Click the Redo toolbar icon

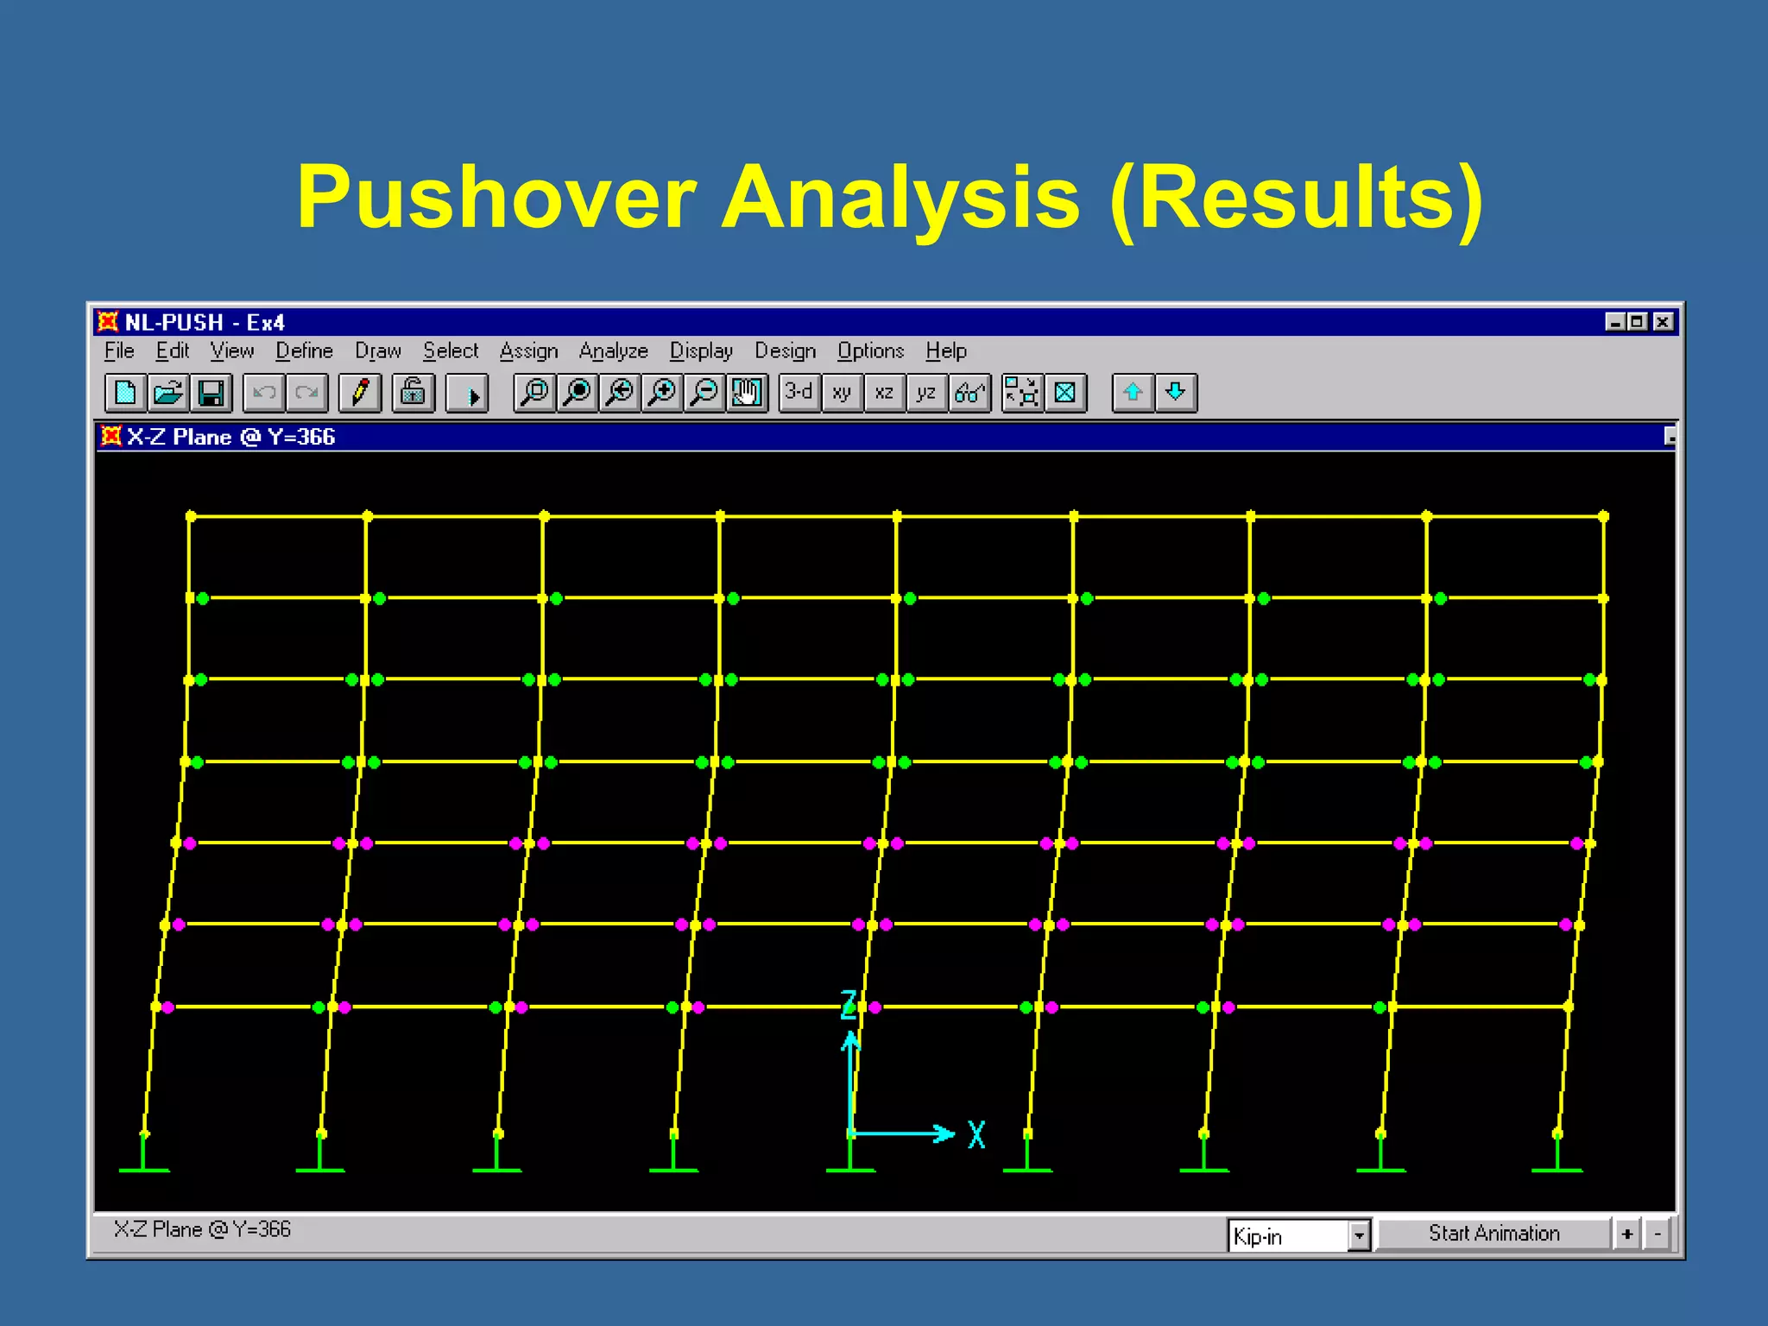tap(306, 393)
